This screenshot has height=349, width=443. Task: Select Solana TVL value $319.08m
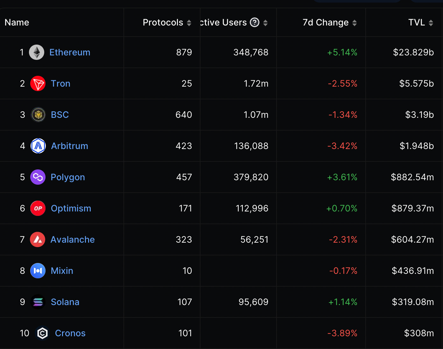[413, 302]
